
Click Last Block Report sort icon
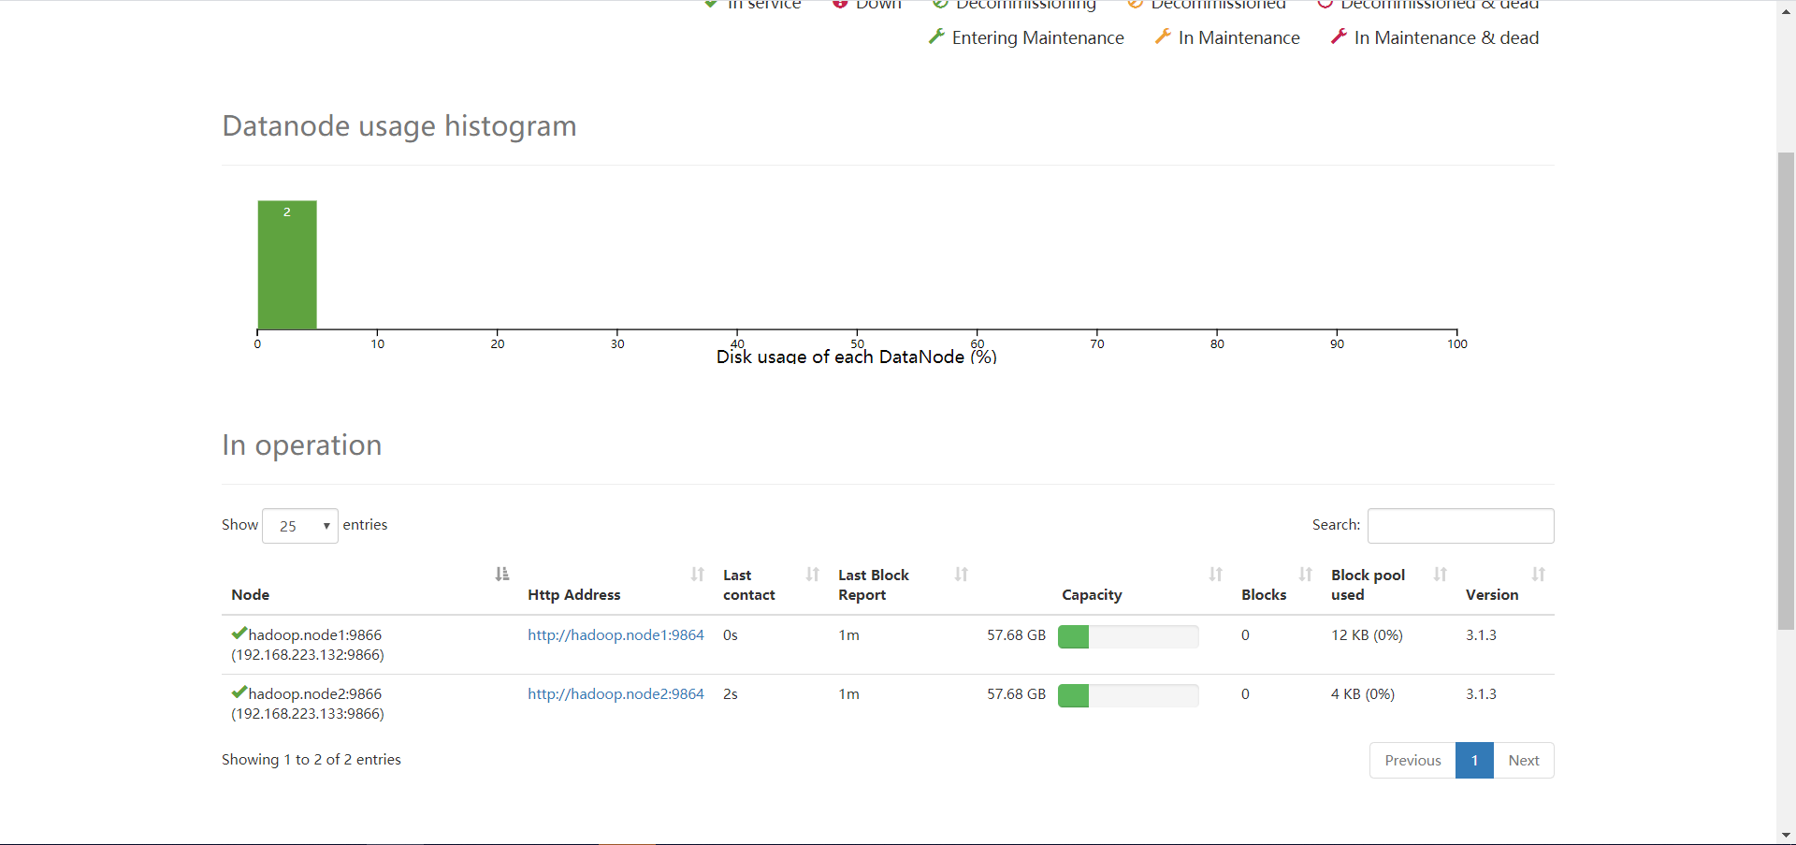coord(962,575)
